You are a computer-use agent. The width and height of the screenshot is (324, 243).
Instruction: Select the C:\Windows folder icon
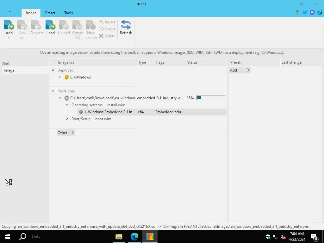click(66, 77)
